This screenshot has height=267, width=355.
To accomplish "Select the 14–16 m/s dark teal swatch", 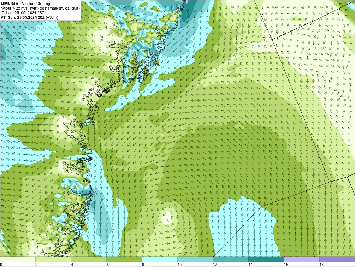I will pyautogui.click(x=266, y=259).
